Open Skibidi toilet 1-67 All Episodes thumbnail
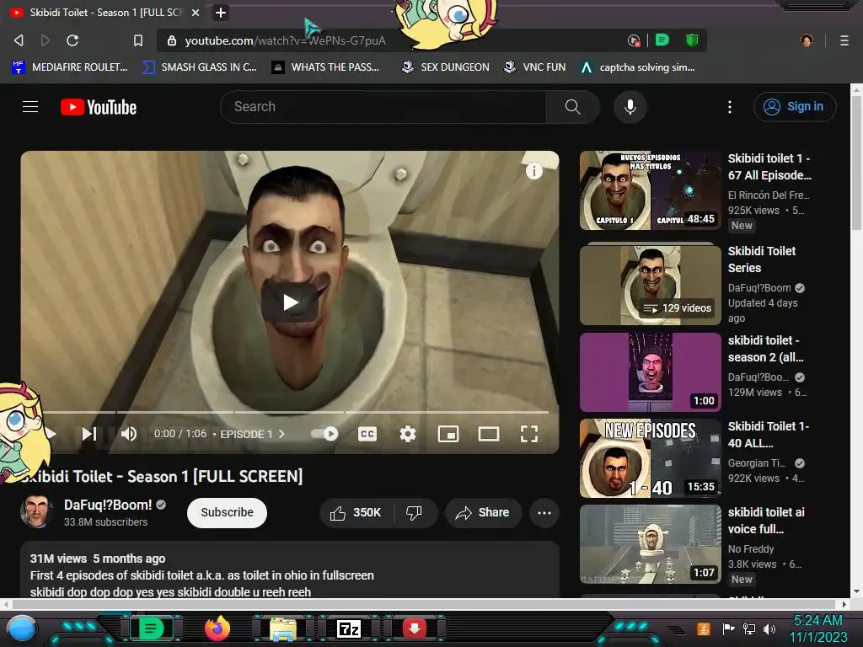The width and height of the screenshot is (863, 647). 650,190
